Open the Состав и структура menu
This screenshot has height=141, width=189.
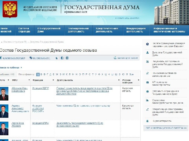tap(25, 30)
